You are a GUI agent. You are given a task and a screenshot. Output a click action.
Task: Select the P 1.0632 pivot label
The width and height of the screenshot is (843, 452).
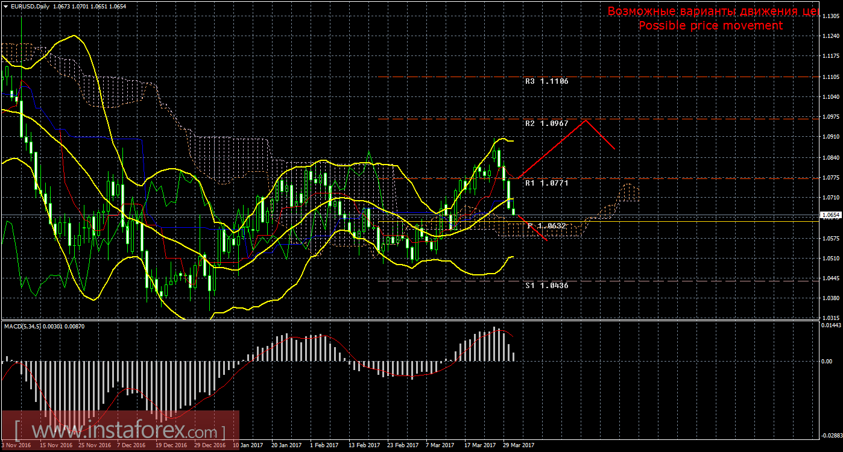[x=547, y=225]
